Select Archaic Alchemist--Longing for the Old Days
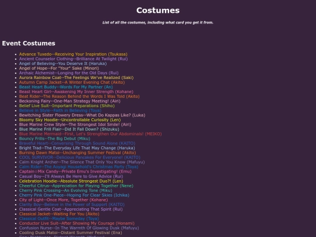 tap(68, 73)
